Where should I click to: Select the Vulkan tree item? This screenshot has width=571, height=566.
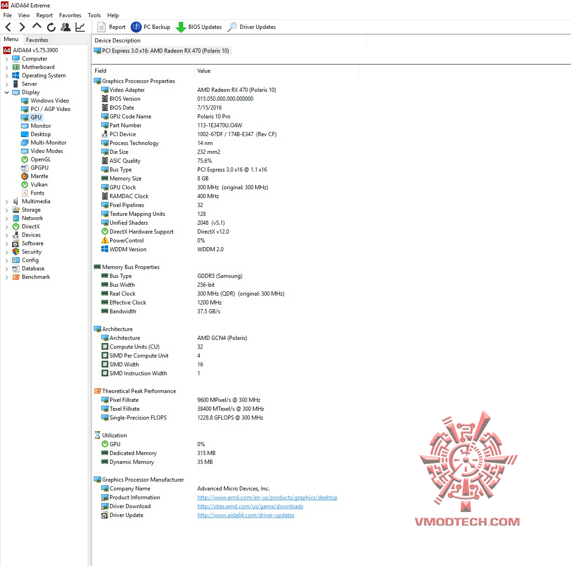click(x=34, y=185)
